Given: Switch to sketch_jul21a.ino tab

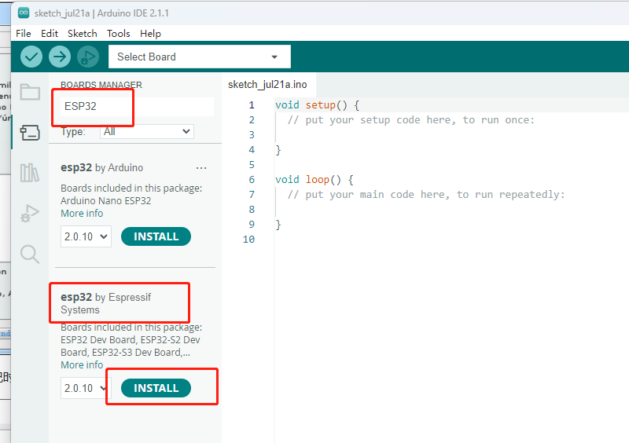Looking at the screenshot, I should 267,85.
